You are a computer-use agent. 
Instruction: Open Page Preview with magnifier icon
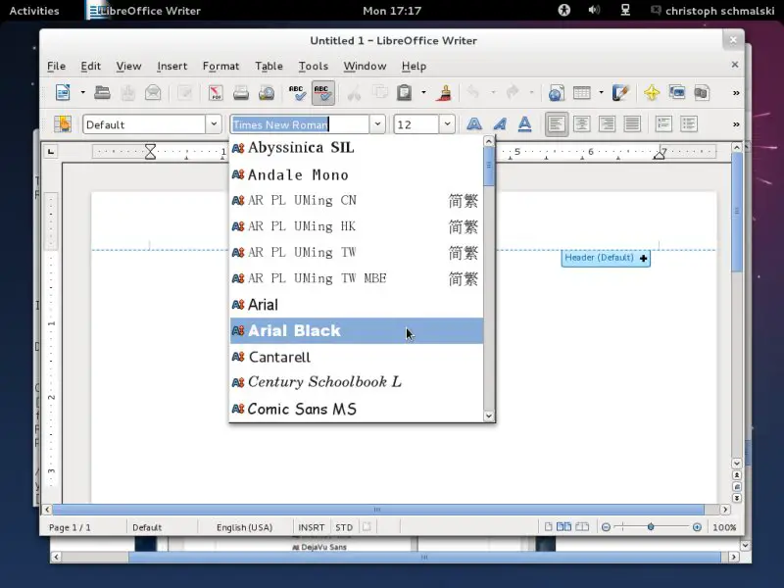(x=267, y=92)
